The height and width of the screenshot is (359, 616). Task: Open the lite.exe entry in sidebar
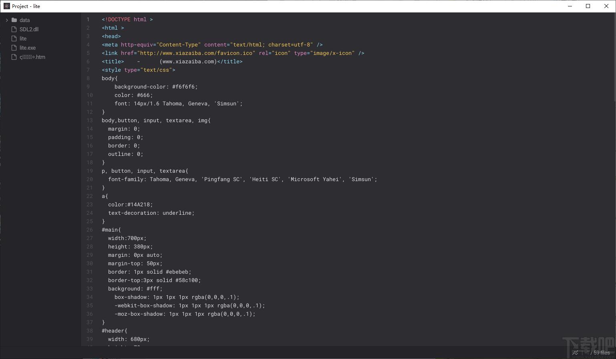pos(28,48)
